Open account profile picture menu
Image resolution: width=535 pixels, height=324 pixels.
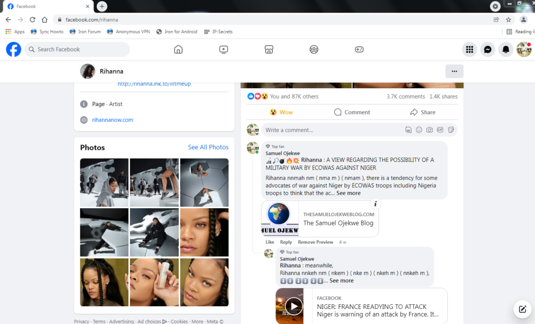[x=524, y=50]
